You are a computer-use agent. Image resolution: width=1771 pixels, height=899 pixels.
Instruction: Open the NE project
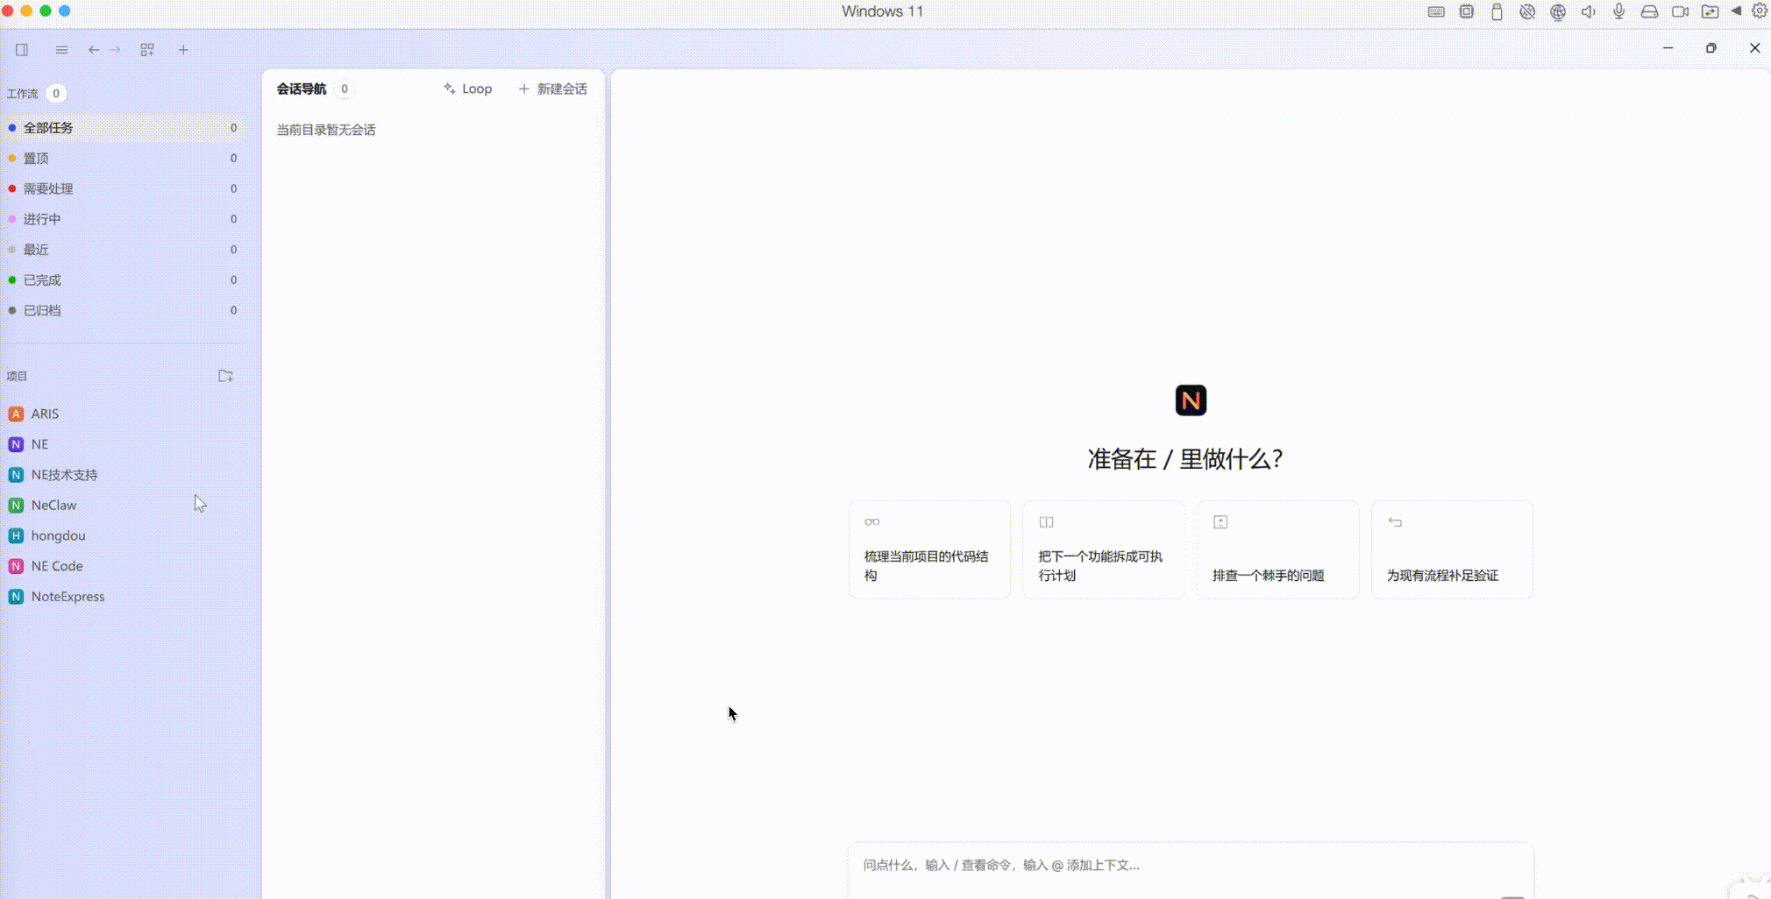124,444
